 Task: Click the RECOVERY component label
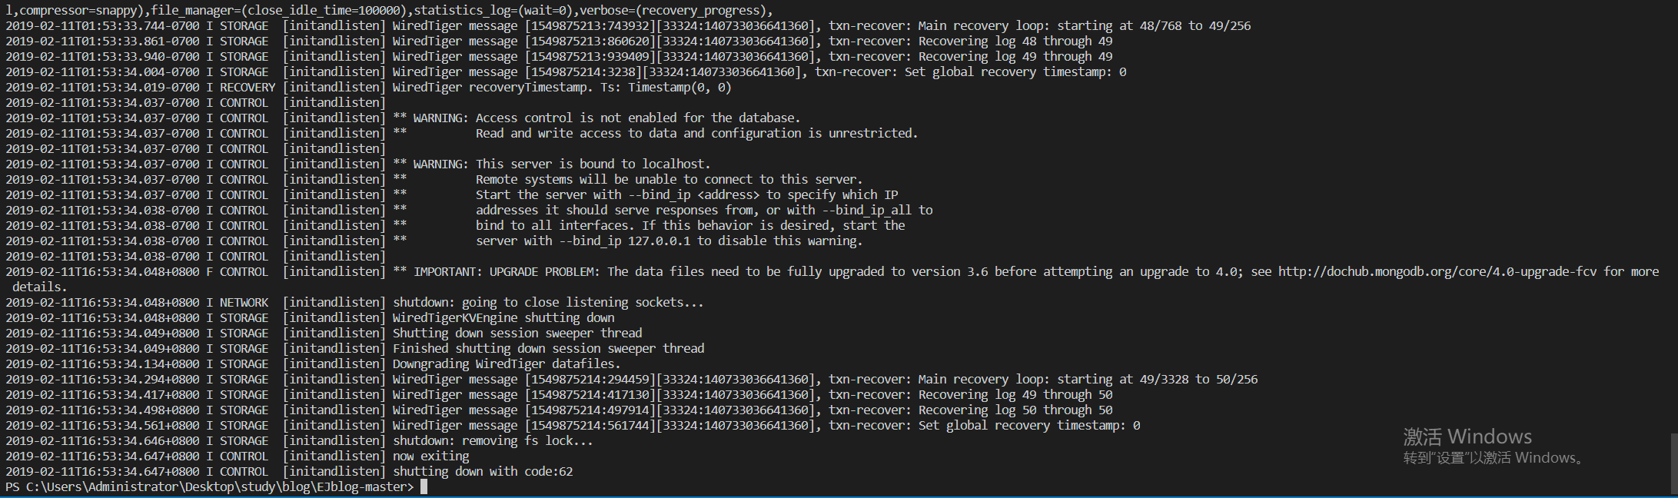(247, 87)
